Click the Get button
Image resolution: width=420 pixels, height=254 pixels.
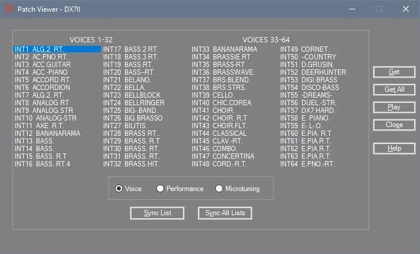coord(394,72)
